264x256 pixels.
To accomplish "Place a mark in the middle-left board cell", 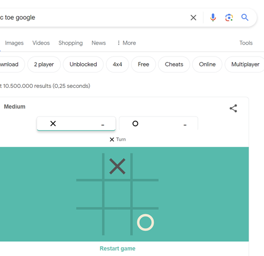I will coord(89,194).
